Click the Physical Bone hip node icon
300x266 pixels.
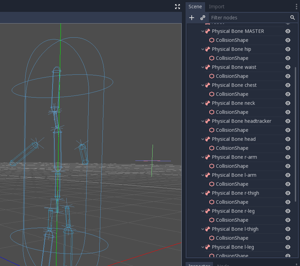click(208, 49)
